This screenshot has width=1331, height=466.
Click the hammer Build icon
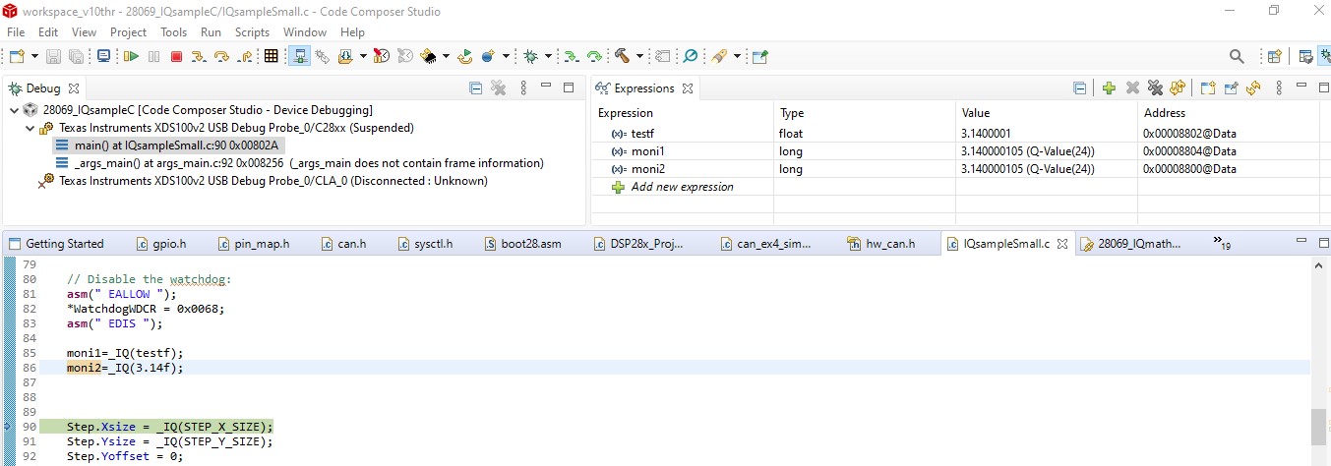coord(623,57)
